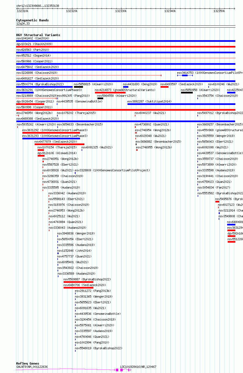This screenshot has width=243, height=373.
Task: Open nsv6100246 (Wu2021) variant
Action: 224,84
